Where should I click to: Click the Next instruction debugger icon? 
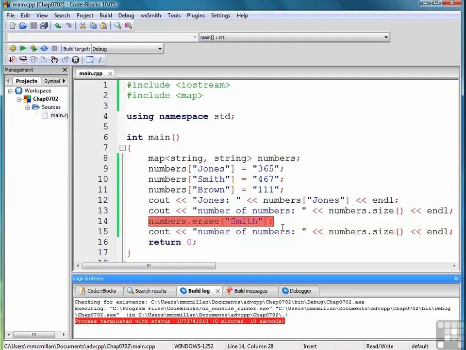[x=44, y=60]
